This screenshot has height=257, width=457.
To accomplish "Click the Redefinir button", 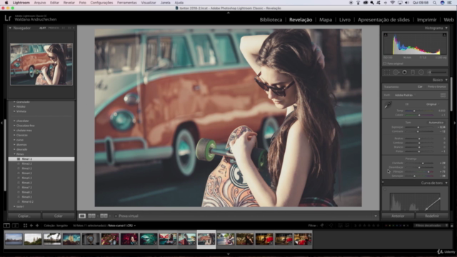I will click(x=432, y=216).
